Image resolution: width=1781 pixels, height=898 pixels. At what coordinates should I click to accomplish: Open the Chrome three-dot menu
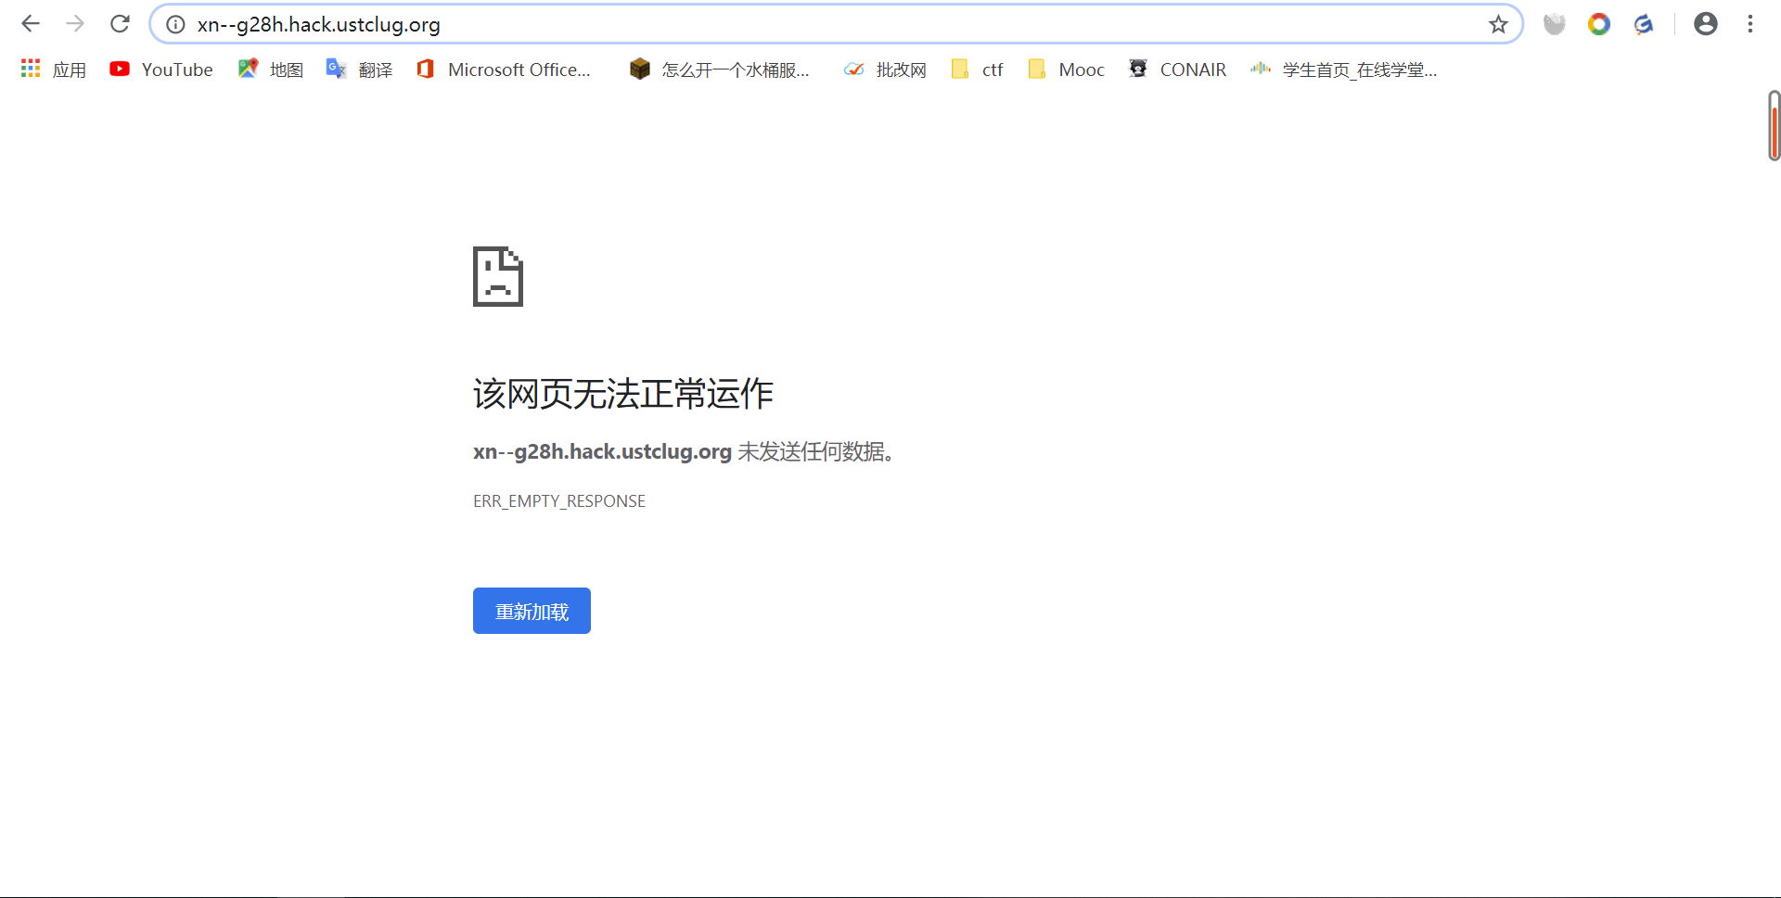tap(1750, 23)
